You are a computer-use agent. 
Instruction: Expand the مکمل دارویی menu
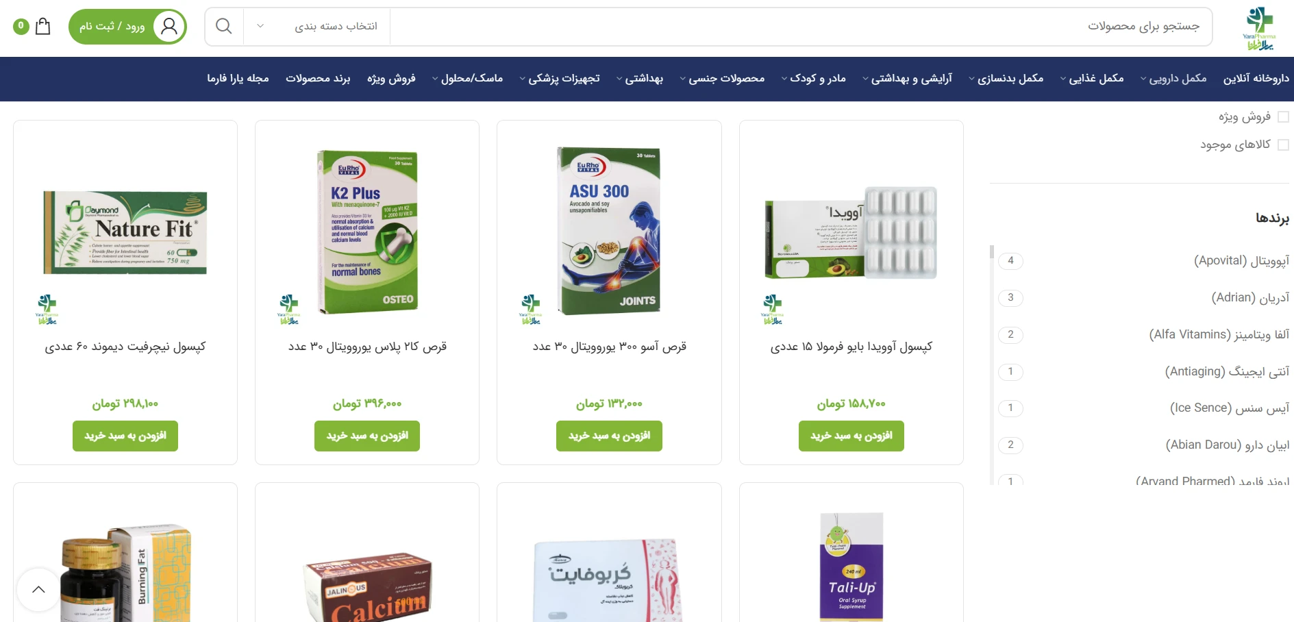pos(1173,78)
